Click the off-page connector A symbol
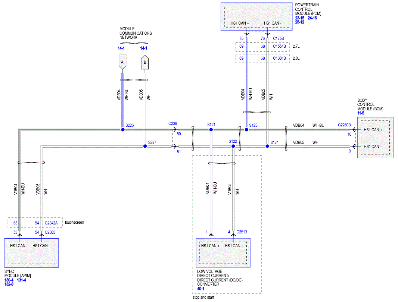Image resolution: width=398 pixels, height=302 pixels. [x=122, y=62]
